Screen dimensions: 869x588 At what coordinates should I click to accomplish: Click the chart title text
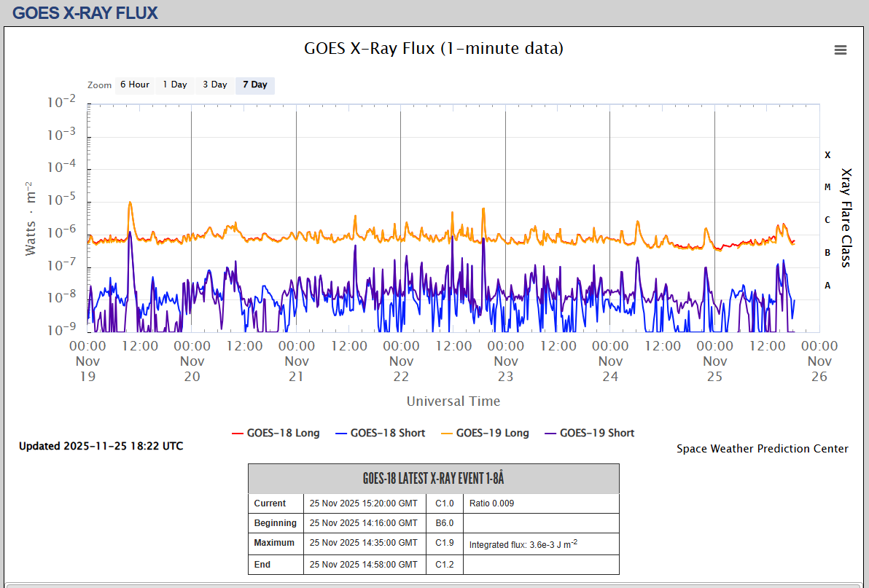pyautogui.click(x=434, y=49)
